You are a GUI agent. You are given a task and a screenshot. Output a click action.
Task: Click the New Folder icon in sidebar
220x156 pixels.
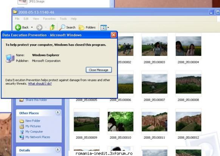click(x=22, y=121)
